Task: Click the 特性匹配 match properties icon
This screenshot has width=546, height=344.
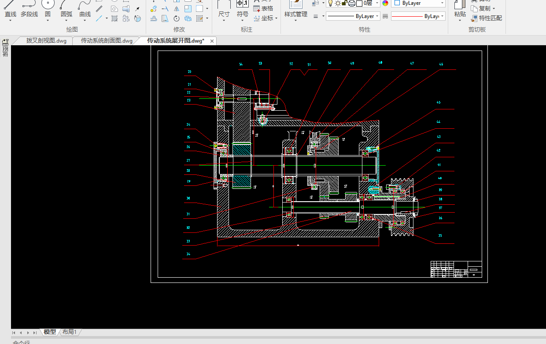Action: point(474,18)
